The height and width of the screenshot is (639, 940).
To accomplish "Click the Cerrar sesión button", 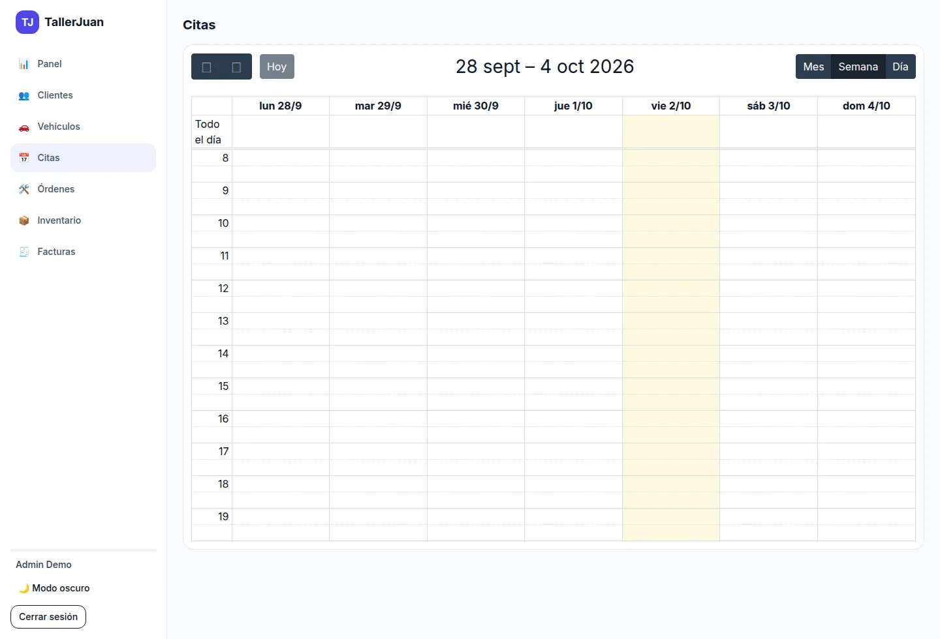I will 48,617.
